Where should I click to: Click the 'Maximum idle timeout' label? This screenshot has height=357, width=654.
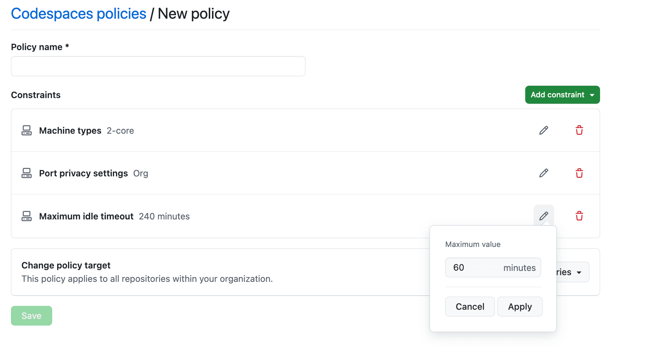click(x=86, y=216)
